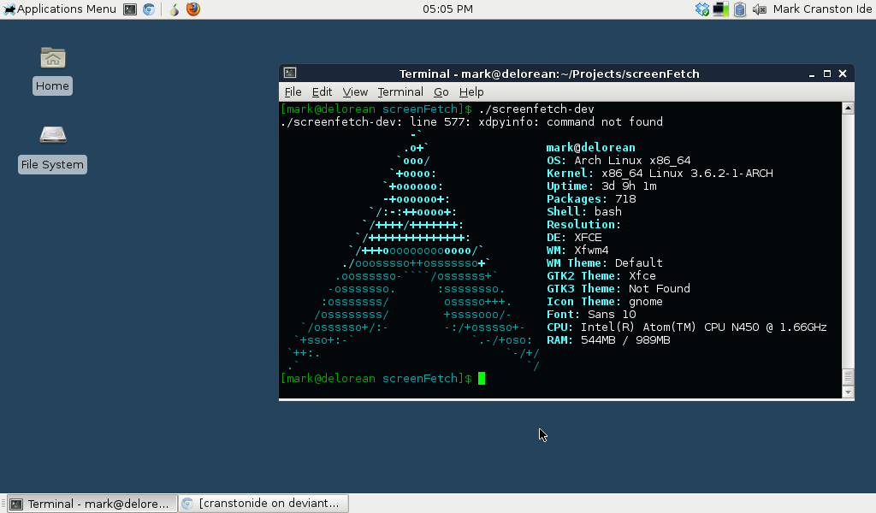This screenshot has height=513, width=876.
Task: Check Dropbox status in the system tray
Action: click(701, 9)
